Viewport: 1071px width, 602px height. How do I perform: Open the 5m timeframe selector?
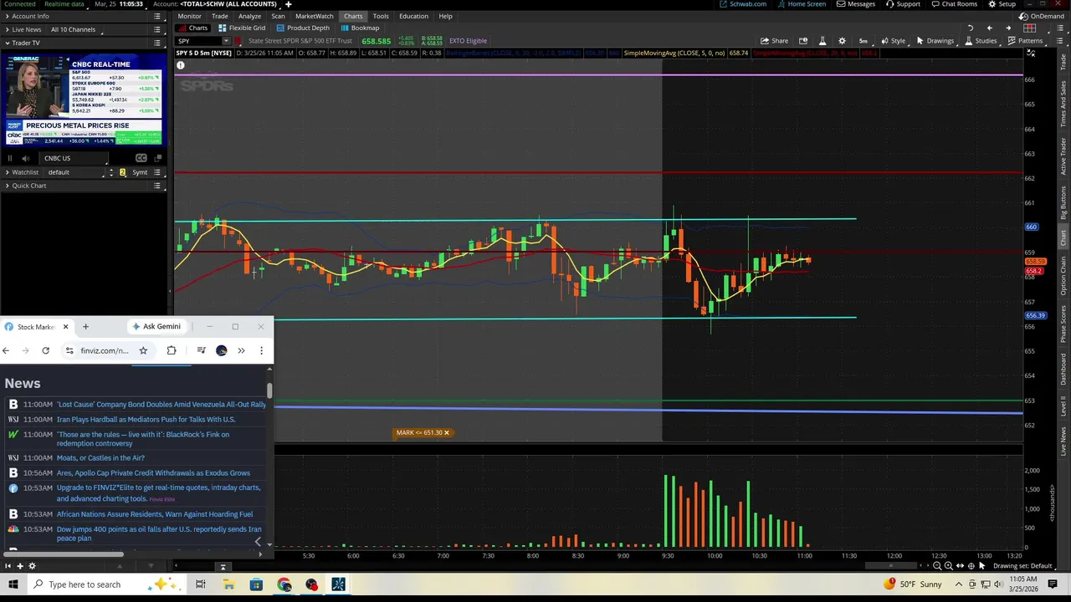click(863, 41)
